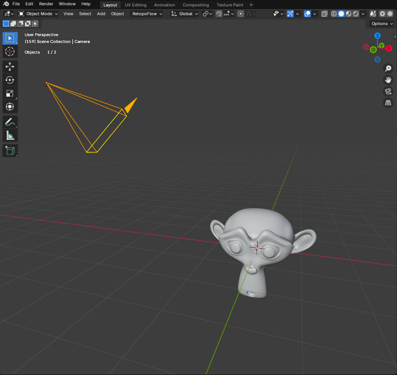Set selection mode to new selection
This screenshot has width=397, height=375.
click(6, 24)
